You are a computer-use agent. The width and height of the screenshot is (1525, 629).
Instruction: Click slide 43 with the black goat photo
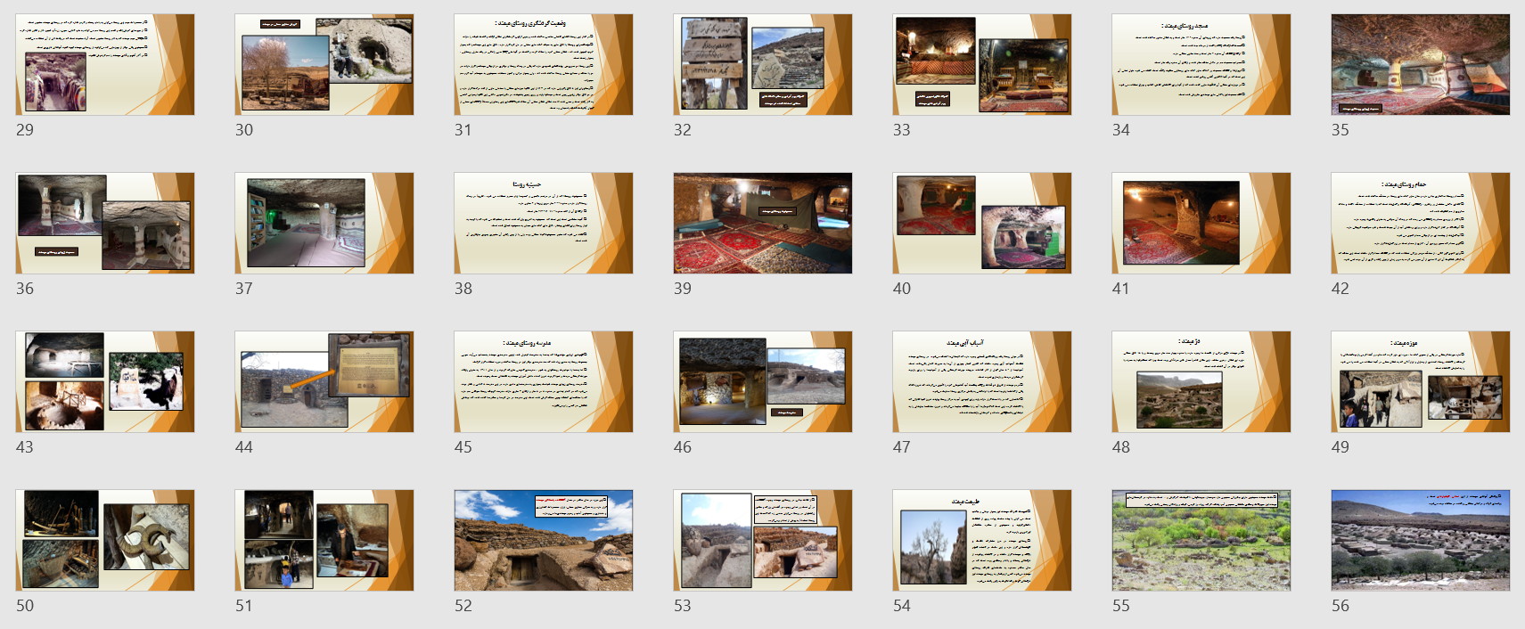pos(105,381)
